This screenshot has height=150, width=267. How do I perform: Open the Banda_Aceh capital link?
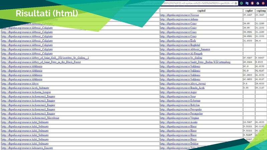click(x=182, y=88)
